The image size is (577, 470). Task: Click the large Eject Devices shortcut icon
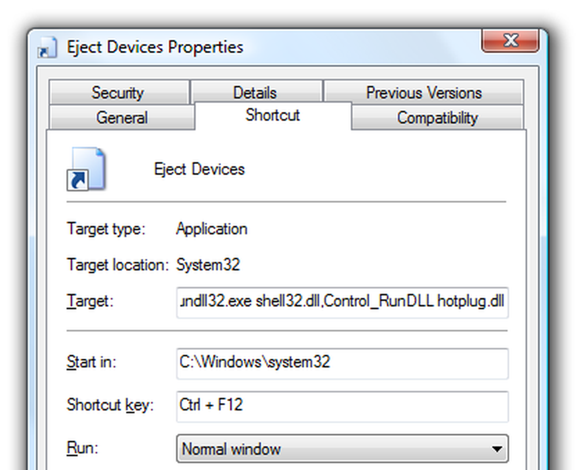pos(86,169)
